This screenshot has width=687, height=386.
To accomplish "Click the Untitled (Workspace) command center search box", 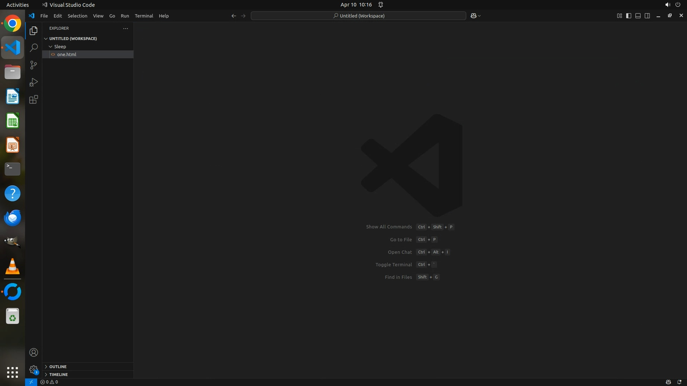I will [x=359, y=16].
